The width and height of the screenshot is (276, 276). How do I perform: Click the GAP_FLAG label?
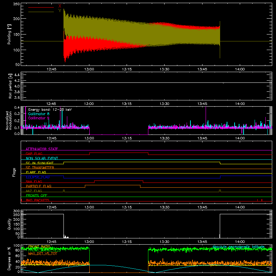pyautogui.click(x=34, y=154)
